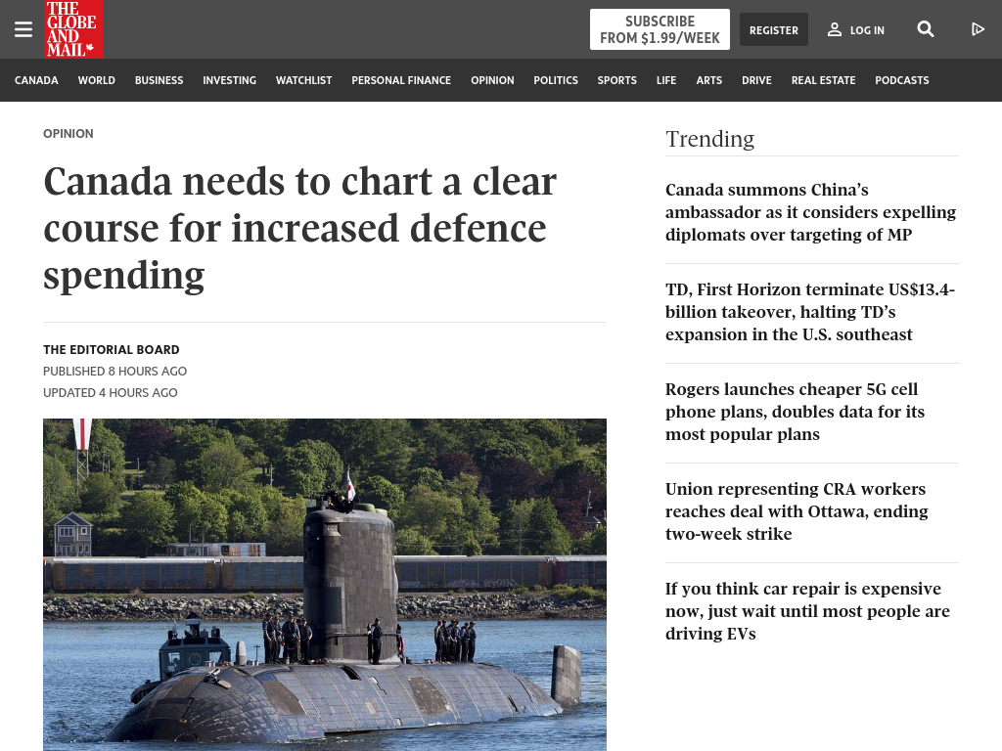Open the search magnifier icon
Screen dimensions: 1002x751
tap(926, 29)
